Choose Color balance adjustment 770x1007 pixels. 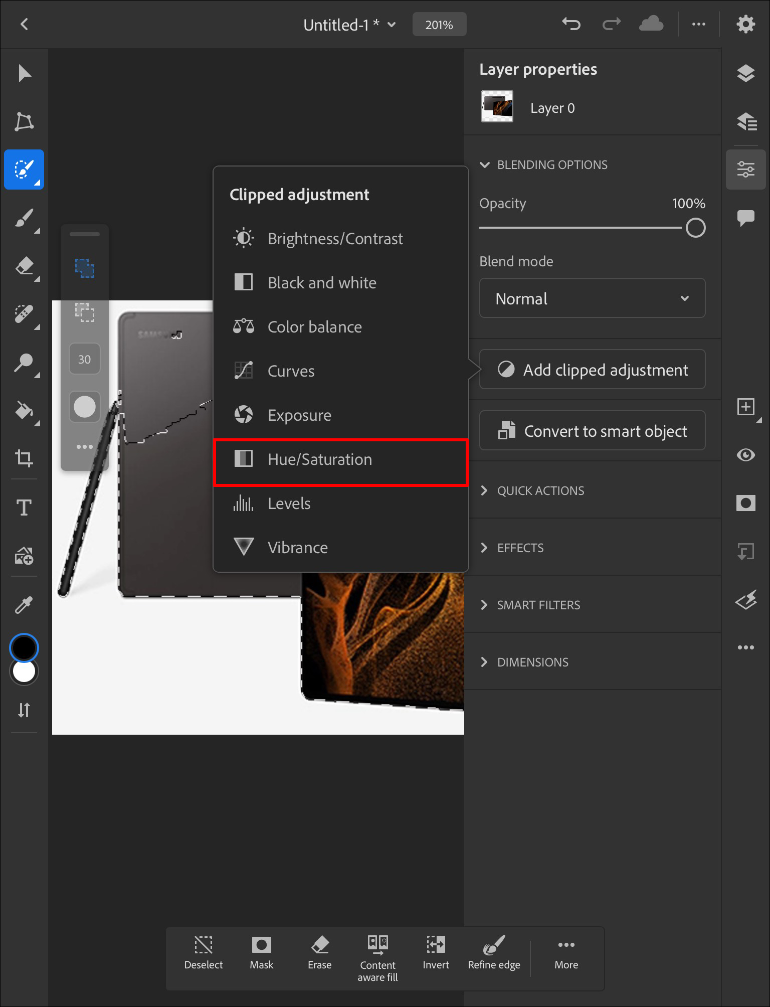pos(341,327)
